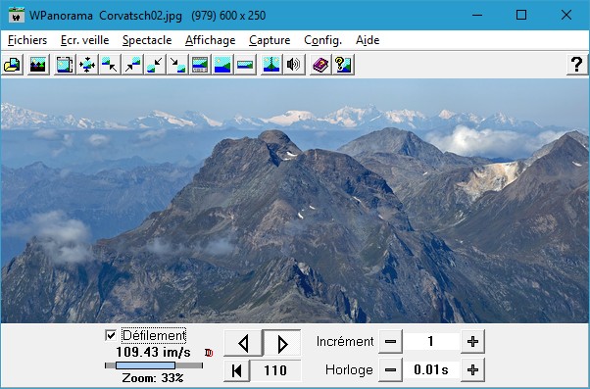This screenshot has height=389, width=590.
Task: Move the window to the top-right corner icon
Action: pos(132,65)
